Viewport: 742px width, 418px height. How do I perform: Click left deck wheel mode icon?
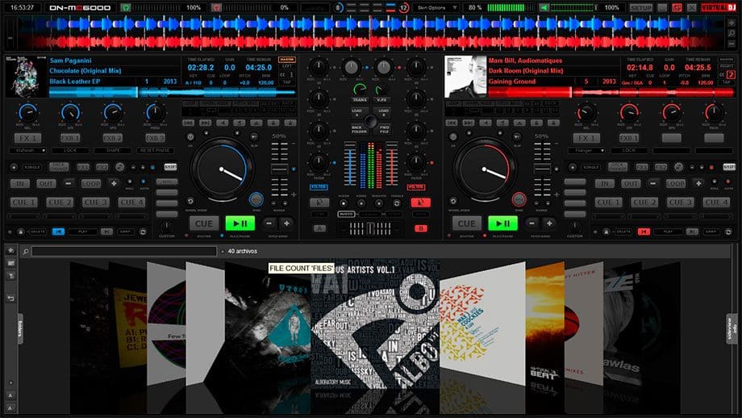[x=190, y=202]
